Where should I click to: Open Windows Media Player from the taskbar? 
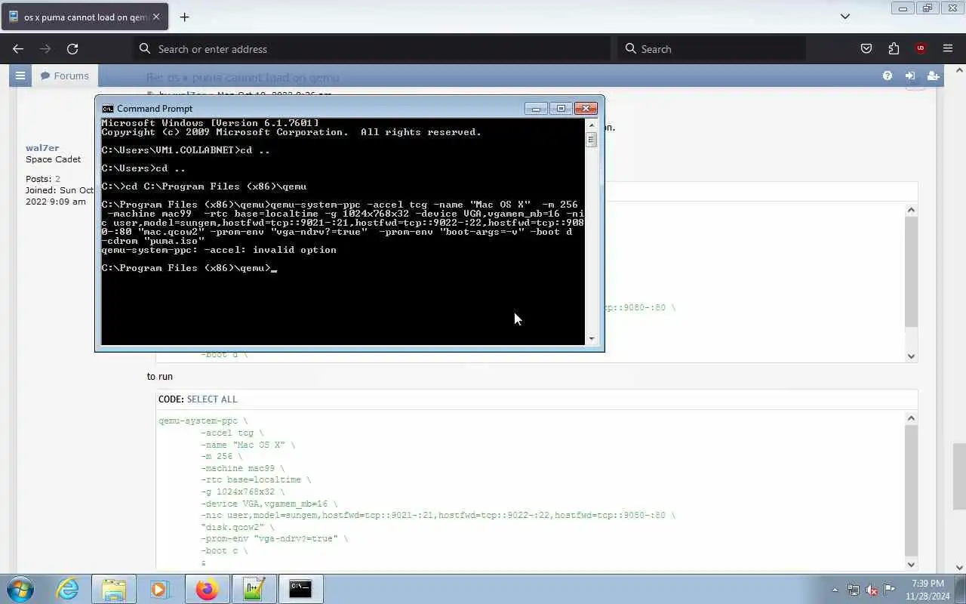160,589
